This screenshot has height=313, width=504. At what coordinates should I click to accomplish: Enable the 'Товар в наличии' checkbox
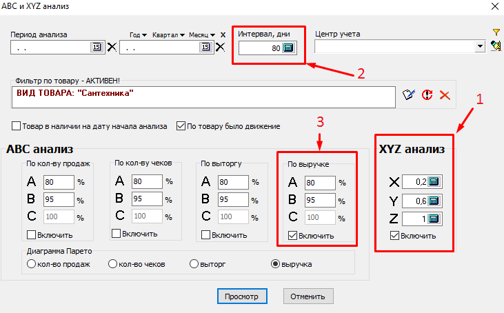tap(17, 126)
